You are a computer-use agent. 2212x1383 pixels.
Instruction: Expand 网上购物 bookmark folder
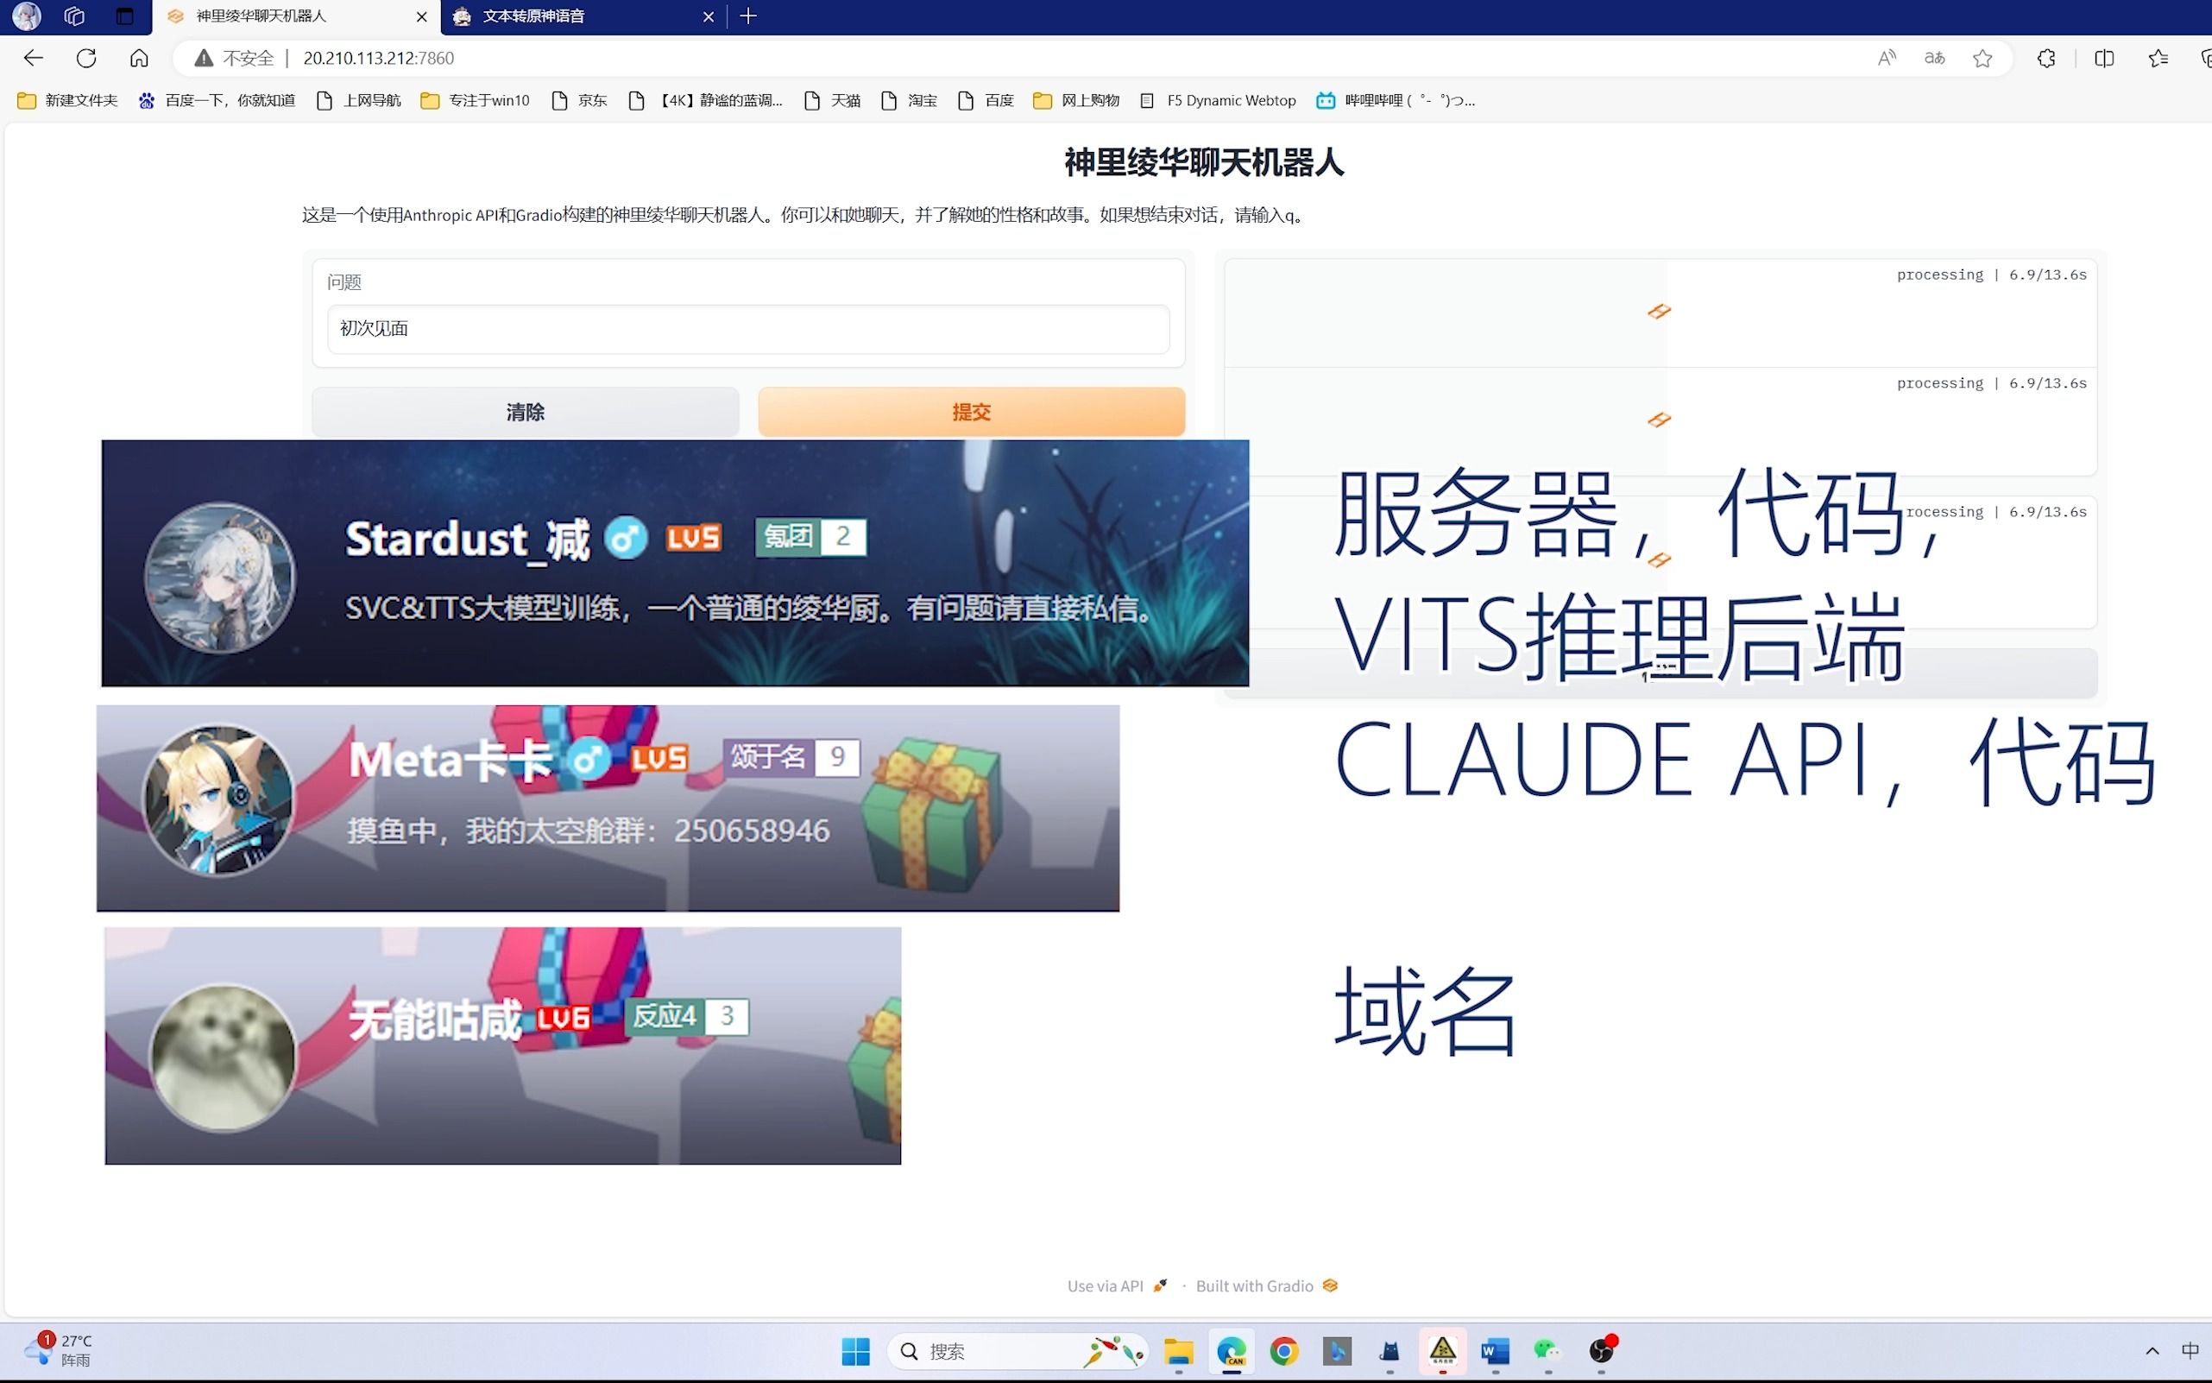(1075, 101)
